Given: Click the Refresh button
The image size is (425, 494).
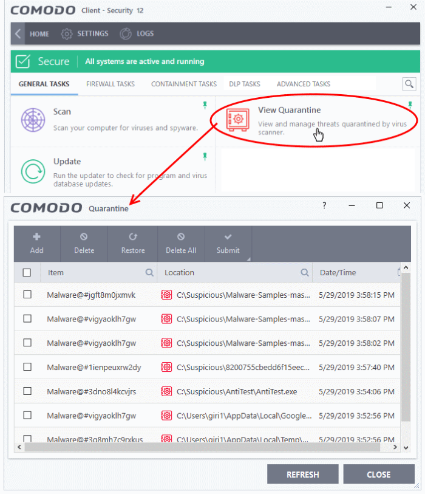Looking at the screenshot, I should [x=303, y=474].
